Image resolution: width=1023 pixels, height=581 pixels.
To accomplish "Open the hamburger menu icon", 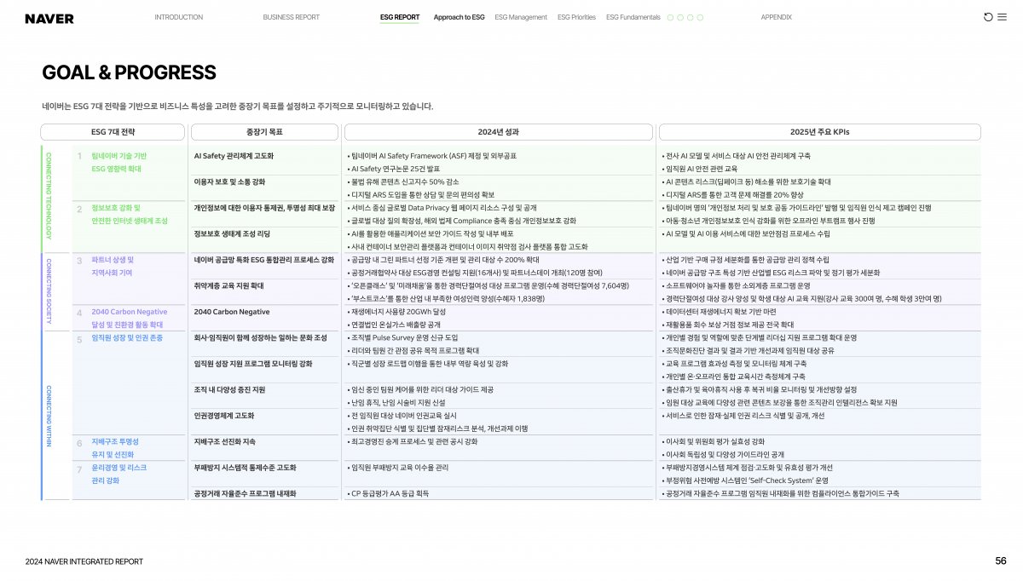I will pos(1003,16).
